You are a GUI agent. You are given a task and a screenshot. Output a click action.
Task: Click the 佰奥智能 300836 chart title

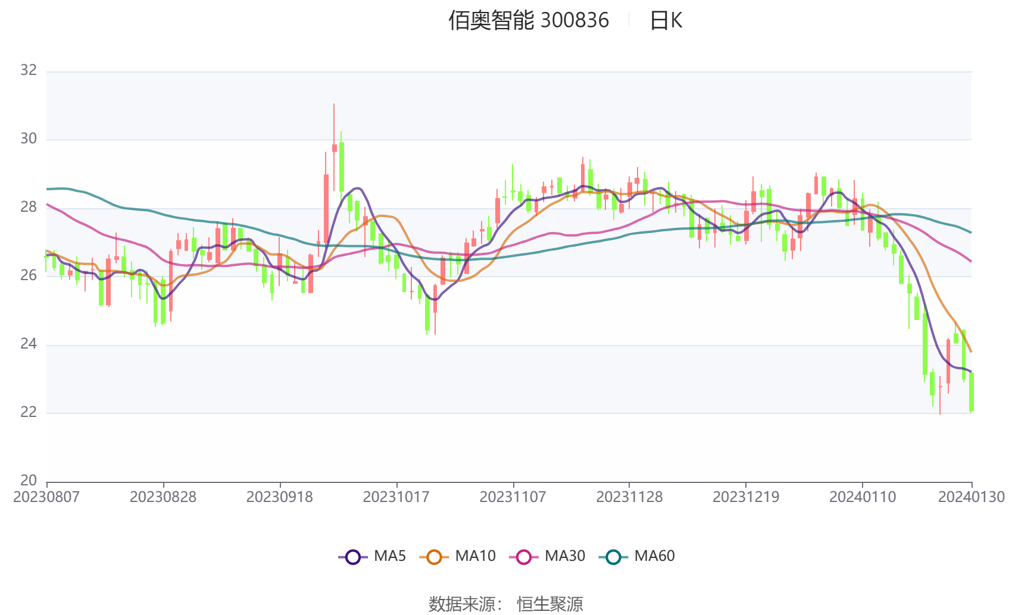click(529, 20)
